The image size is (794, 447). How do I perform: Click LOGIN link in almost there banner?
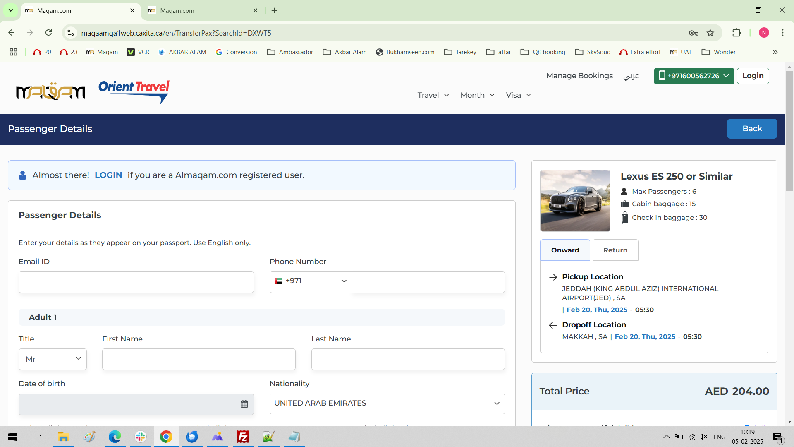pos(108,175)
